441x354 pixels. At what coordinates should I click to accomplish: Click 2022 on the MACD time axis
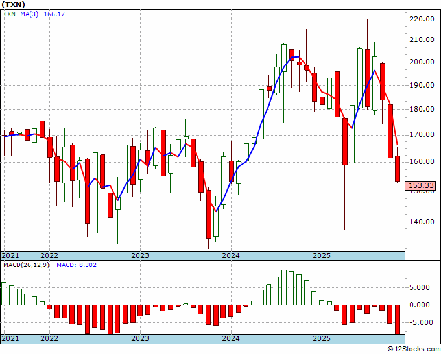[49, 338]
